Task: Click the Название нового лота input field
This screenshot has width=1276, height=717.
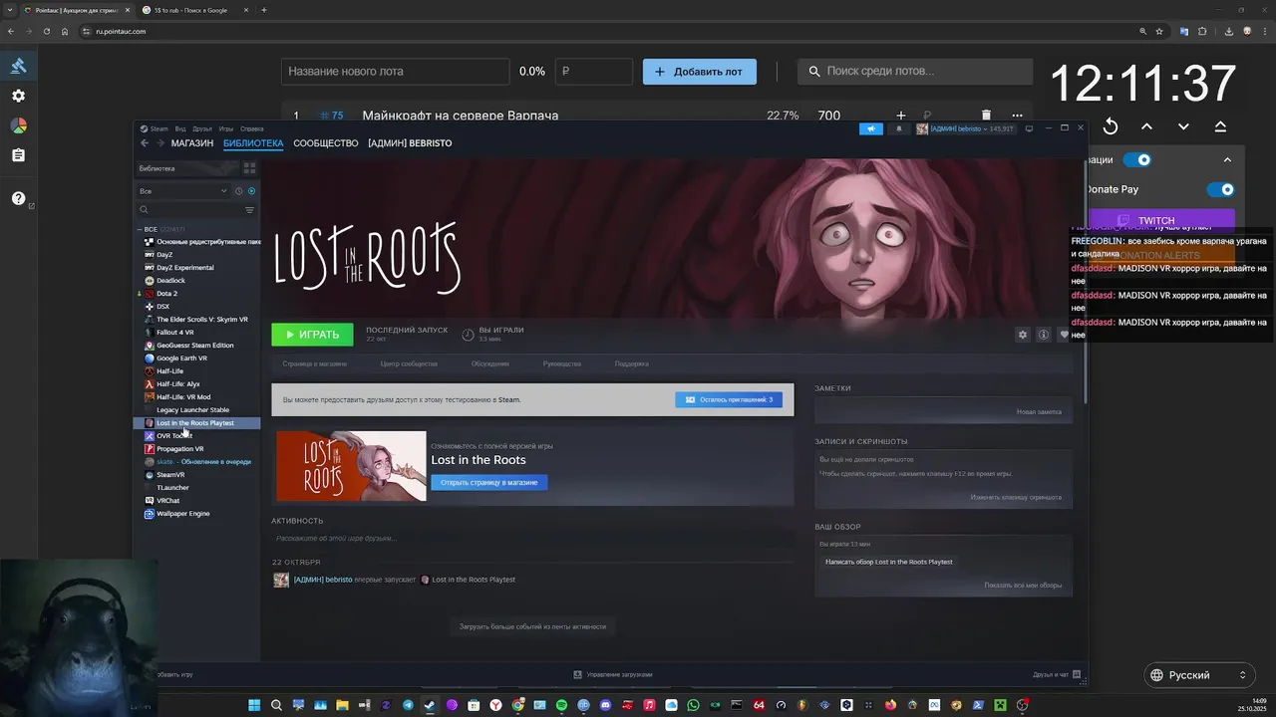Action: (x=396, y=72)
